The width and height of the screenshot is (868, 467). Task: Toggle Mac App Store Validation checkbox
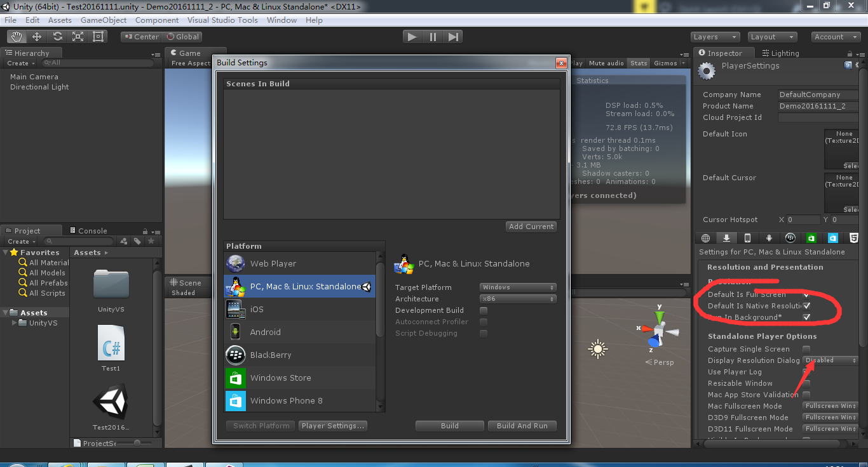pyautogui.click(x=806, y=395)
